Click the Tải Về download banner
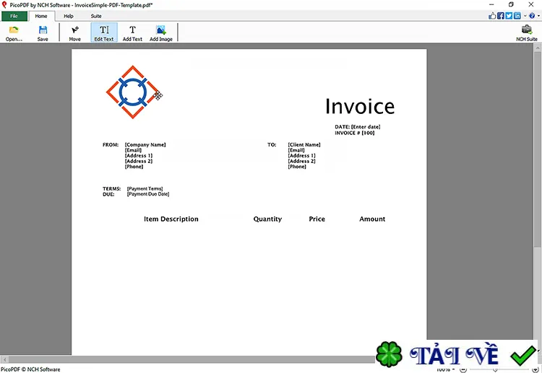Image resolution: width=542 pixels, height=373 pixels. (x=456, y=354)
